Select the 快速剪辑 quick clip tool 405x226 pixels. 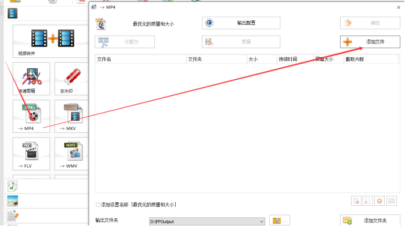[x=31, y=79]
